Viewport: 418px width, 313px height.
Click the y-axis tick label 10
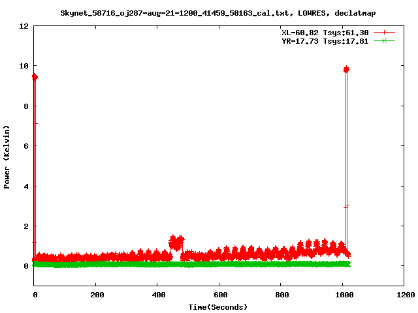pyautogui.click(x=24, y=66)
